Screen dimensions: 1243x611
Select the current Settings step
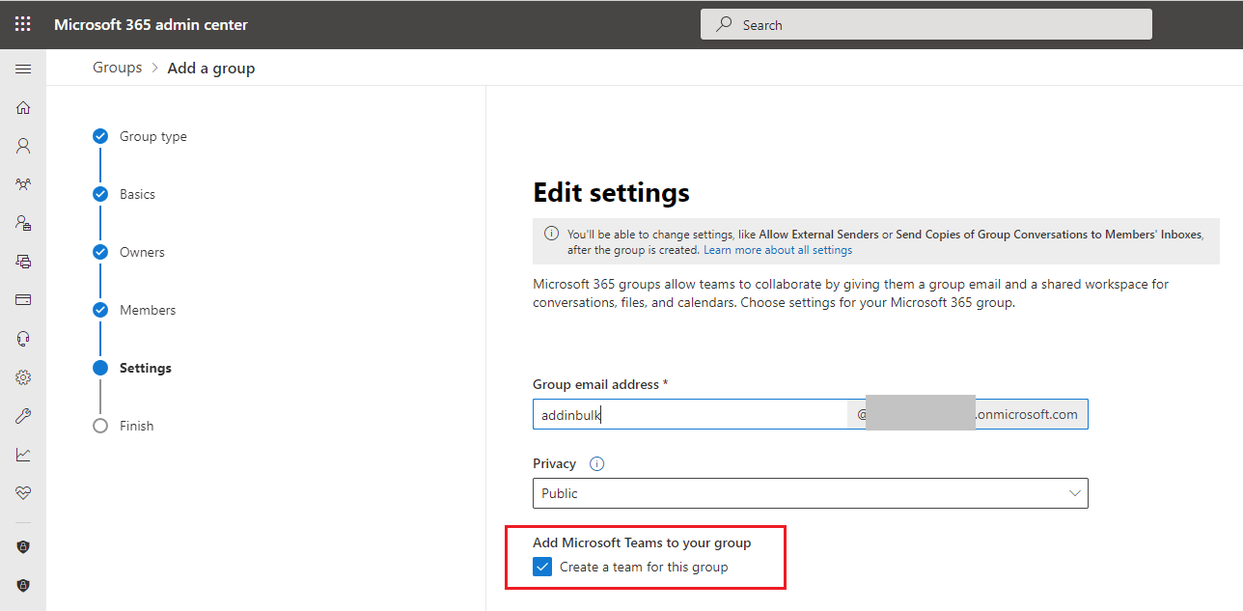(x=132, y=368)
